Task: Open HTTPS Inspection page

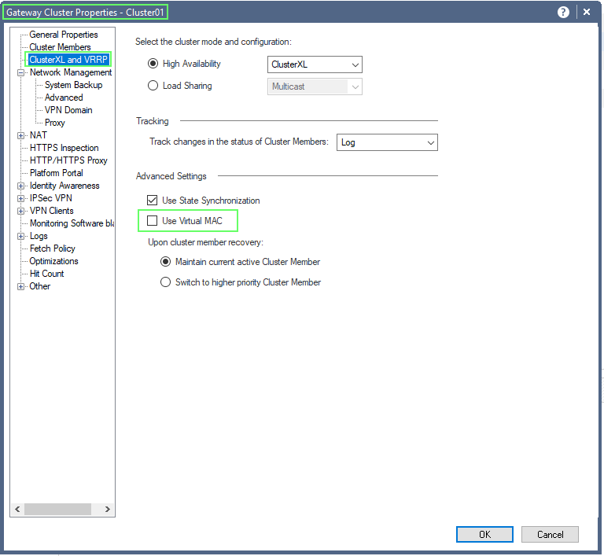Action: click(64, 148)
